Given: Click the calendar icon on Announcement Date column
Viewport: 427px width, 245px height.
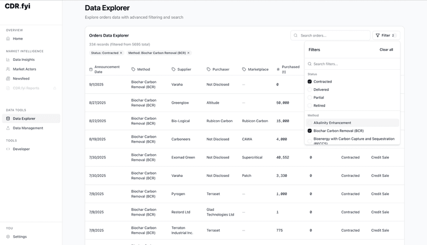Looking at the screenshot, I should tap(91, 70).
